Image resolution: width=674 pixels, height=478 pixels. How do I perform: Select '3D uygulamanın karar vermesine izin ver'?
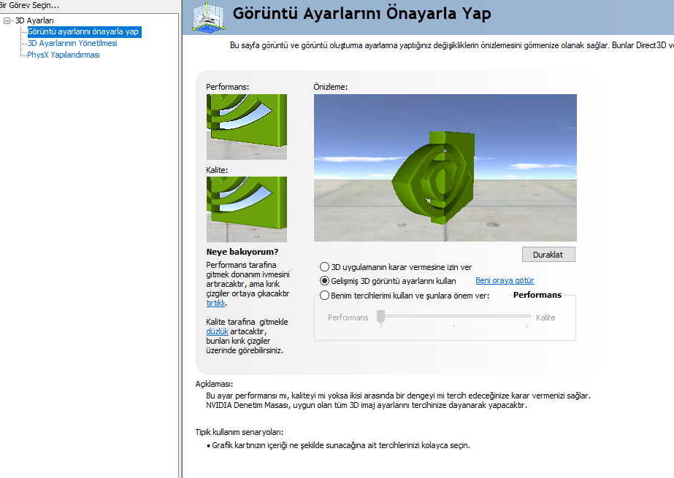(396, 267)
